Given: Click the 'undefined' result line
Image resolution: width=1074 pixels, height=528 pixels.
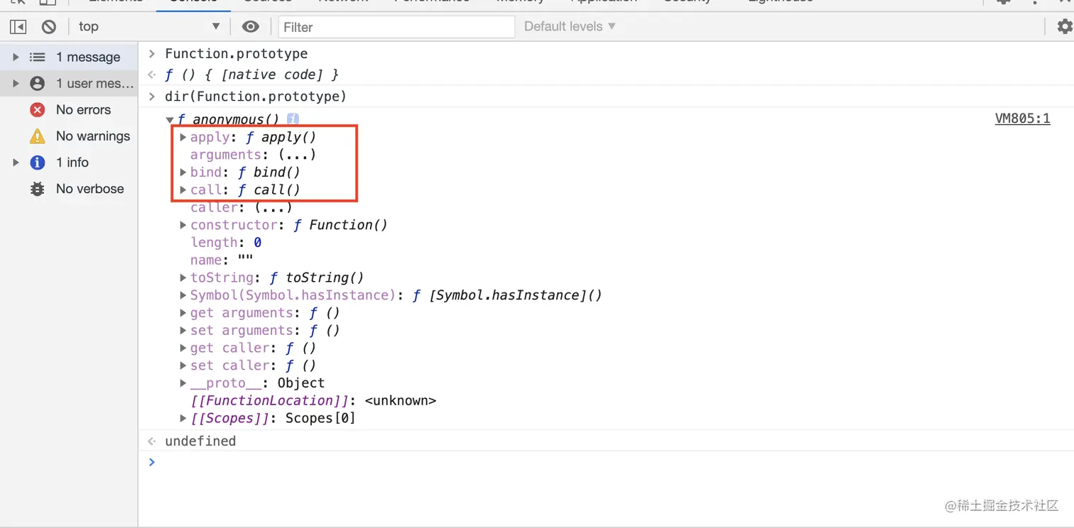Looking at the screenshot, I should click(200, 441).
